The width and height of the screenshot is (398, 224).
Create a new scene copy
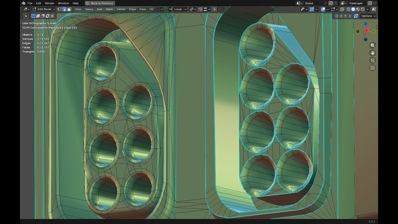point(331,3)
